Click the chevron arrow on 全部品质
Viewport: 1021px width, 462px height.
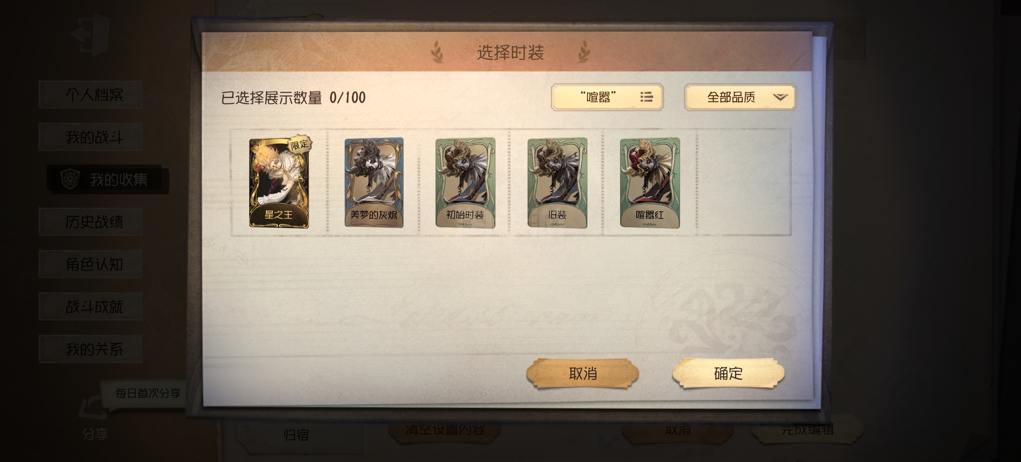coord(780,98)
